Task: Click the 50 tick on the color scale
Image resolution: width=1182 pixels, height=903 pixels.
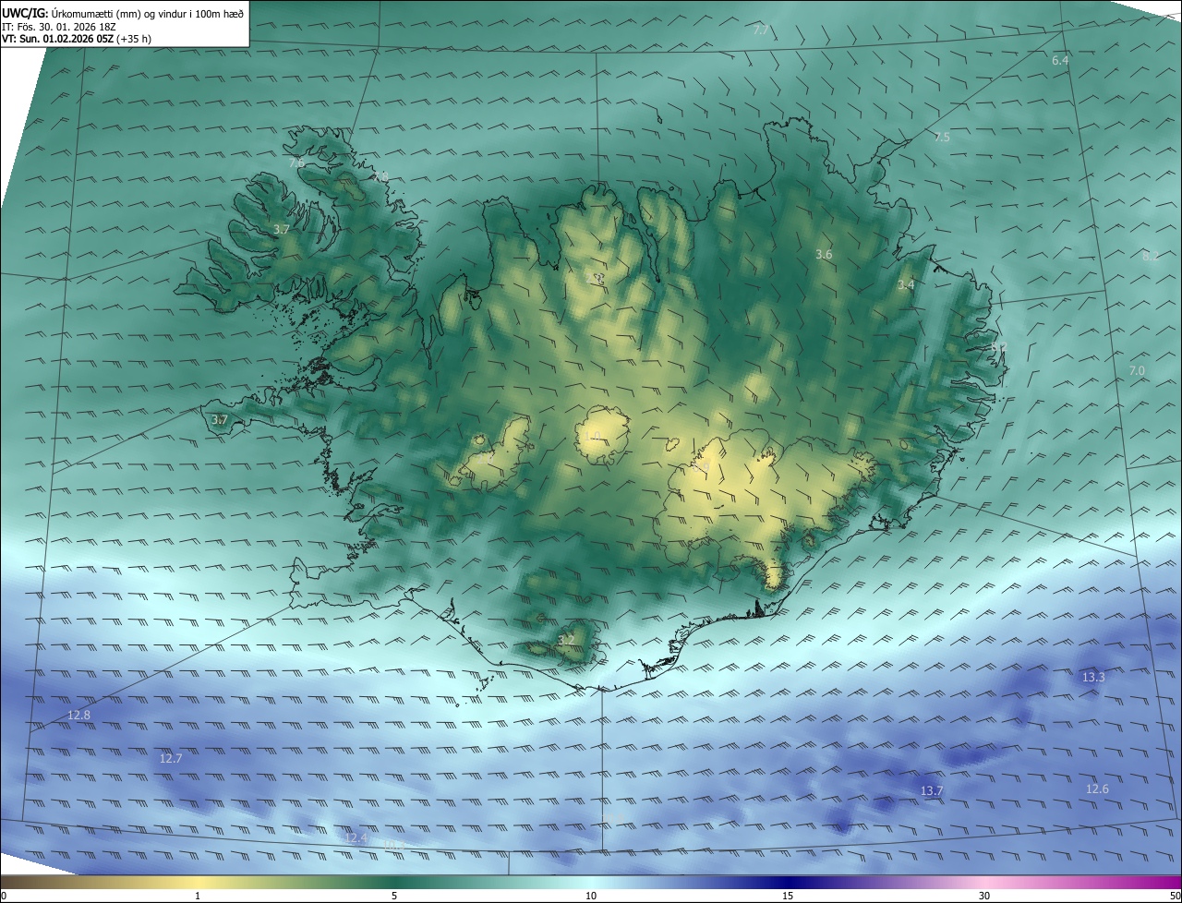Action: tap(1175, 896)
